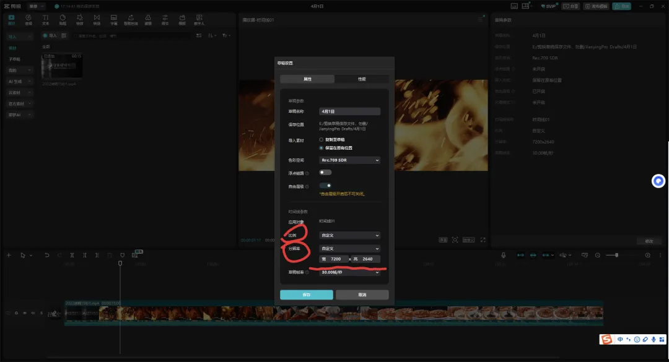This screenshot has height=362, width=669.
Task: Click the timeline zoom-in plus icon
Action: click(x=648, y=255)
